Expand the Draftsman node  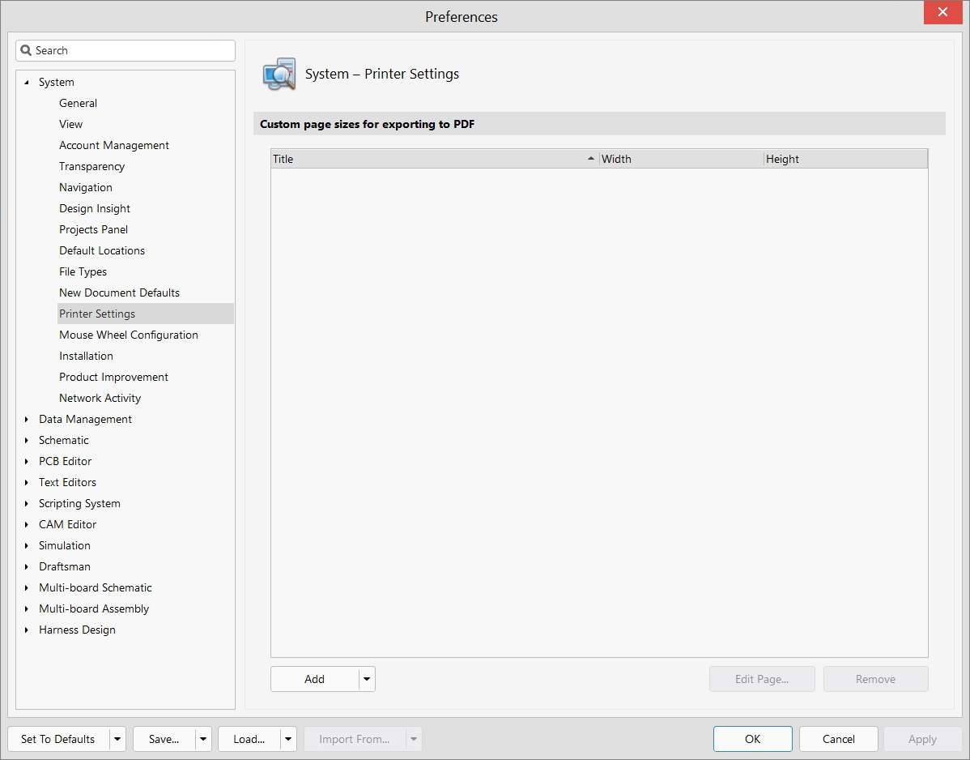(27, 566)
